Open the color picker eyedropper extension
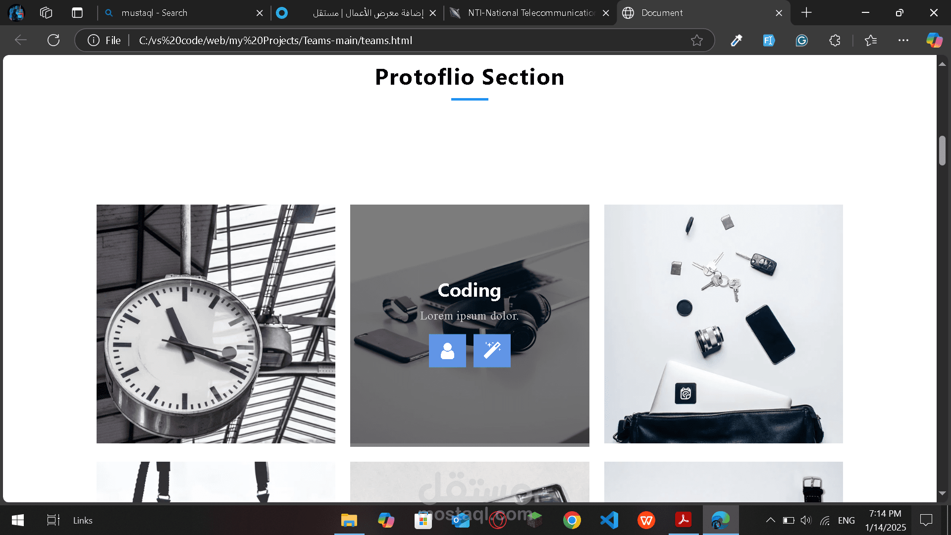 (x=737, y=40)
